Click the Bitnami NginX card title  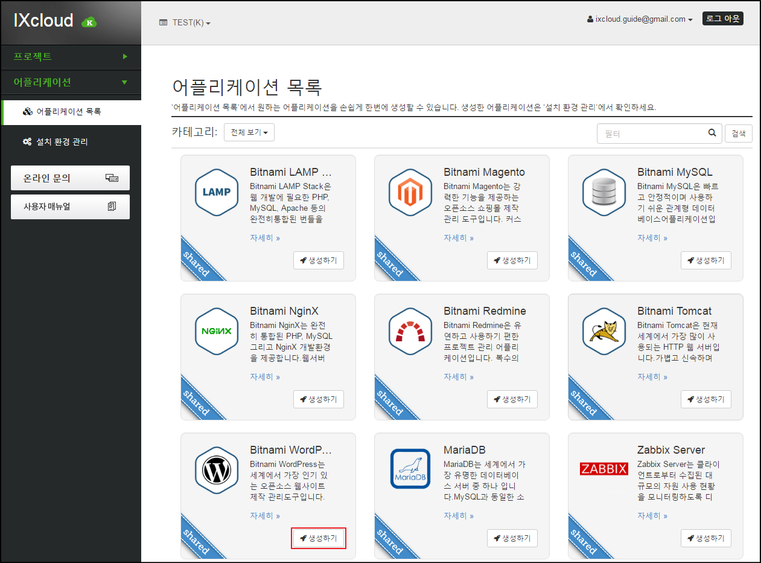tap(284, 311)
